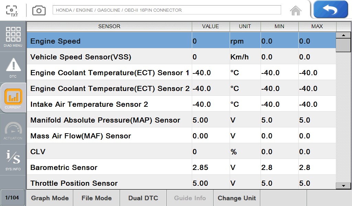Open SYS.INFO sidebar icon
Viewport: 352px width, 206px height.
(x=13, y=160)
